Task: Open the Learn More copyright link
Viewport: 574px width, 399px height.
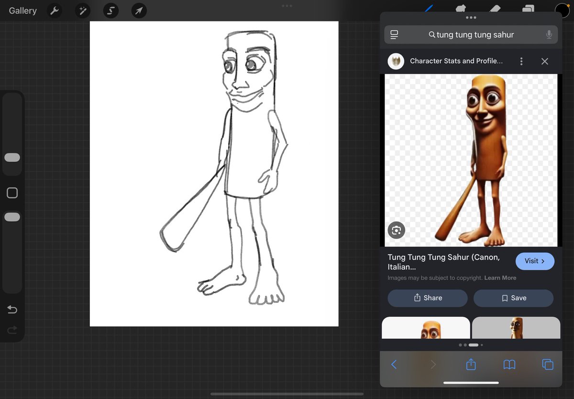Action: coord(500,278)
